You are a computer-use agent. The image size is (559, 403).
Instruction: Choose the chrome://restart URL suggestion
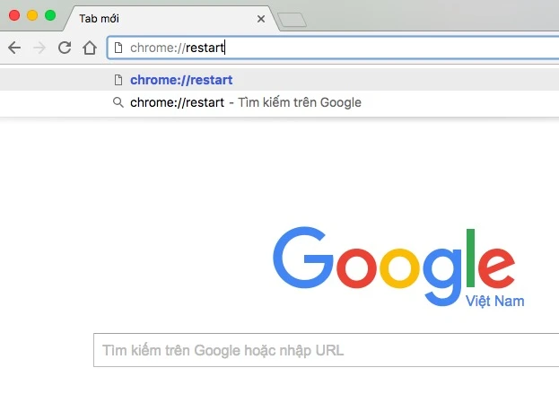point(181,80)
